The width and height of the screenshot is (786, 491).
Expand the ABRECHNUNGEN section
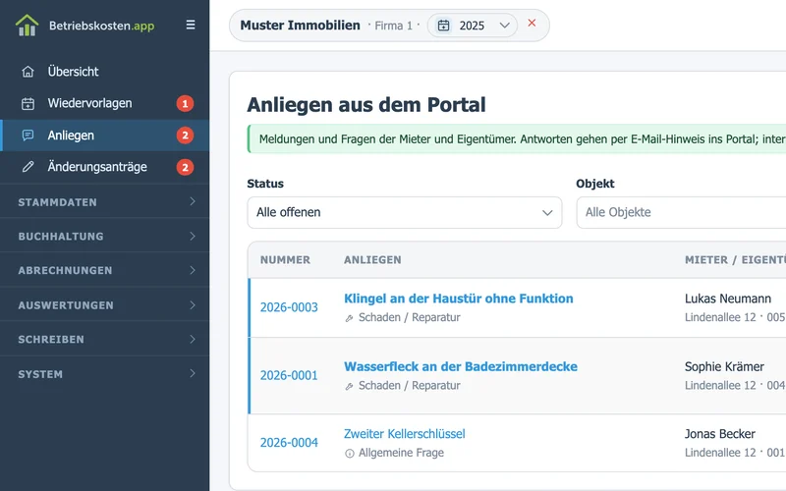[105, 270]
